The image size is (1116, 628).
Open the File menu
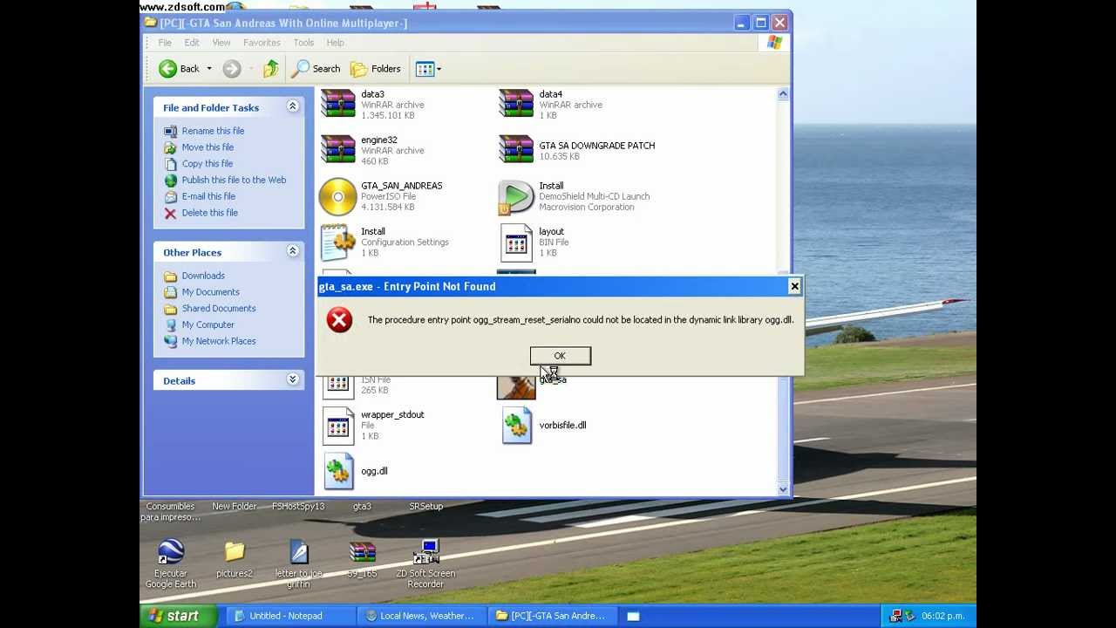[165, 43]
